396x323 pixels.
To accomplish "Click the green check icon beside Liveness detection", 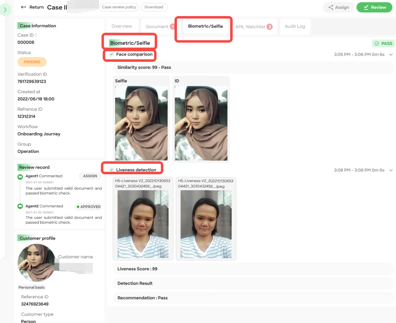I will (x=111, y=170).
